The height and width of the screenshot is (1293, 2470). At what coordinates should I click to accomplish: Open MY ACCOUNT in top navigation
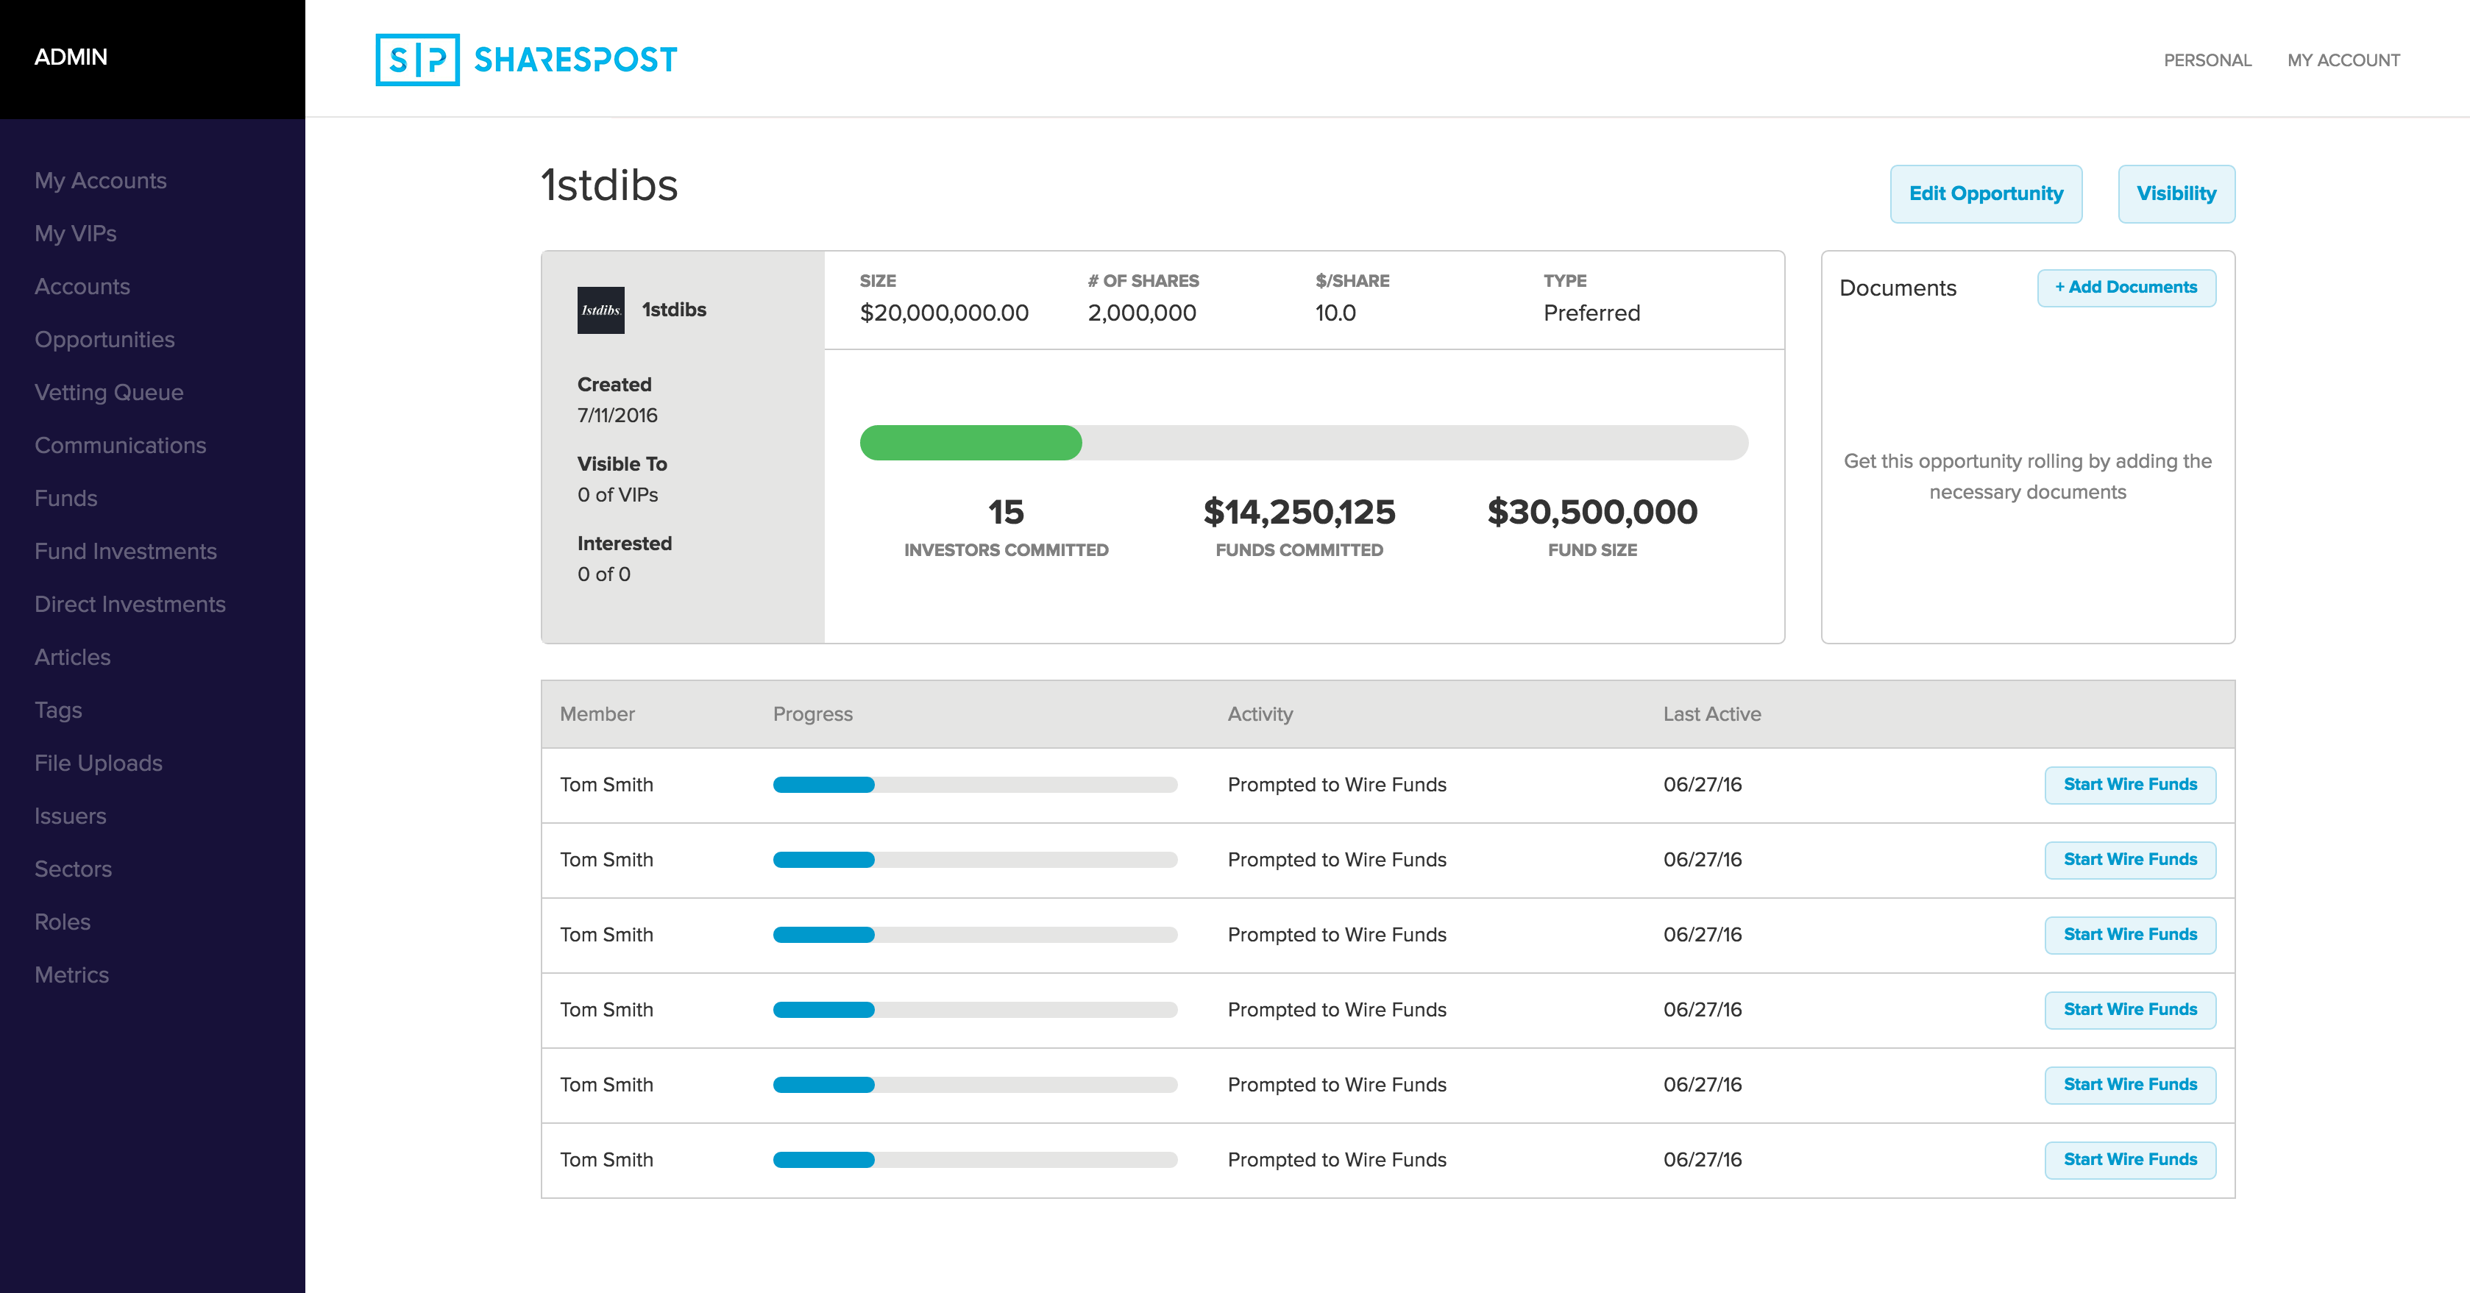[2343, 60]
